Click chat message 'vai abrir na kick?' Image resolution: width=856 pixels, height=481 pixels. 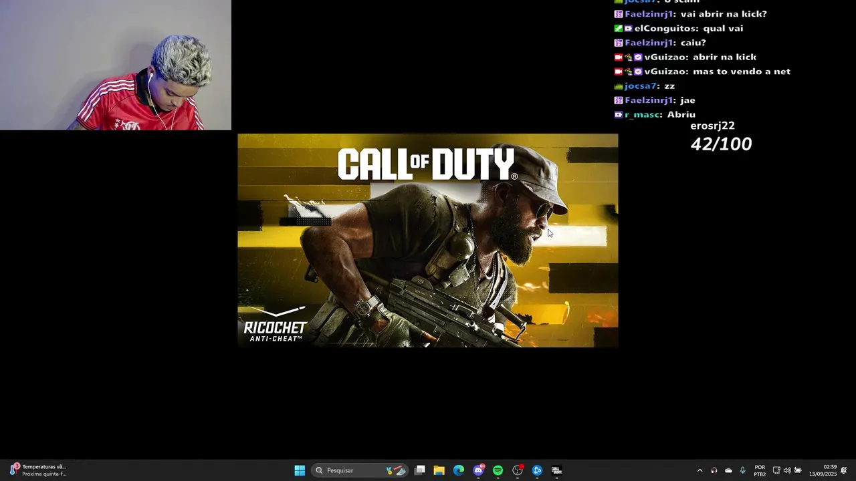pyautogui.click(x=724, y=14)
